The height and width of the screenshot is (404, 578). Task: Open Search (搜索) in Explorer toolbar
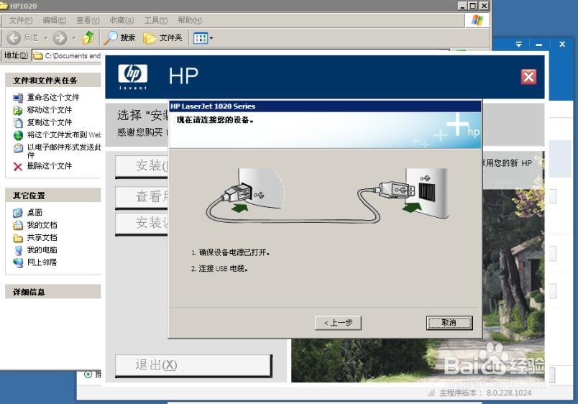[120, 37]
